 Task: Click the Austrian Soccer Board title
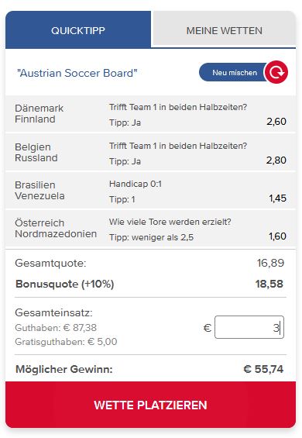[x=77, y=73]
